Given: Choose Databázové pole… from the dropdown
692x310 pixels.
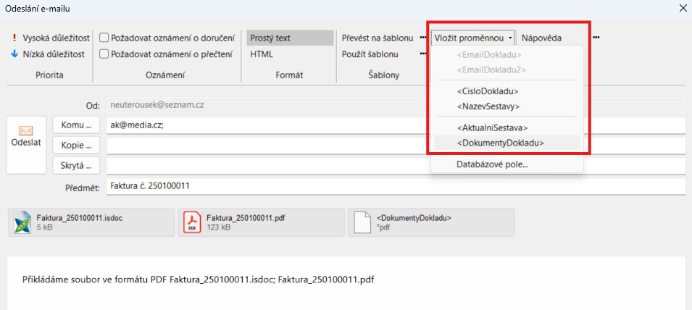Looking at the screenshot, I should [x=492, y=164].
